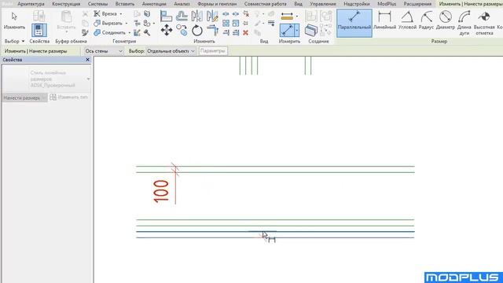Select the Demolish hammer tool
The width and height of the screenshot is (503, 283).
147,32
